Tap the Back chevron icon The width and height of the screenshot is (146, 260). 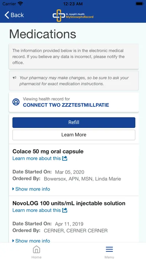pos(7,15)
